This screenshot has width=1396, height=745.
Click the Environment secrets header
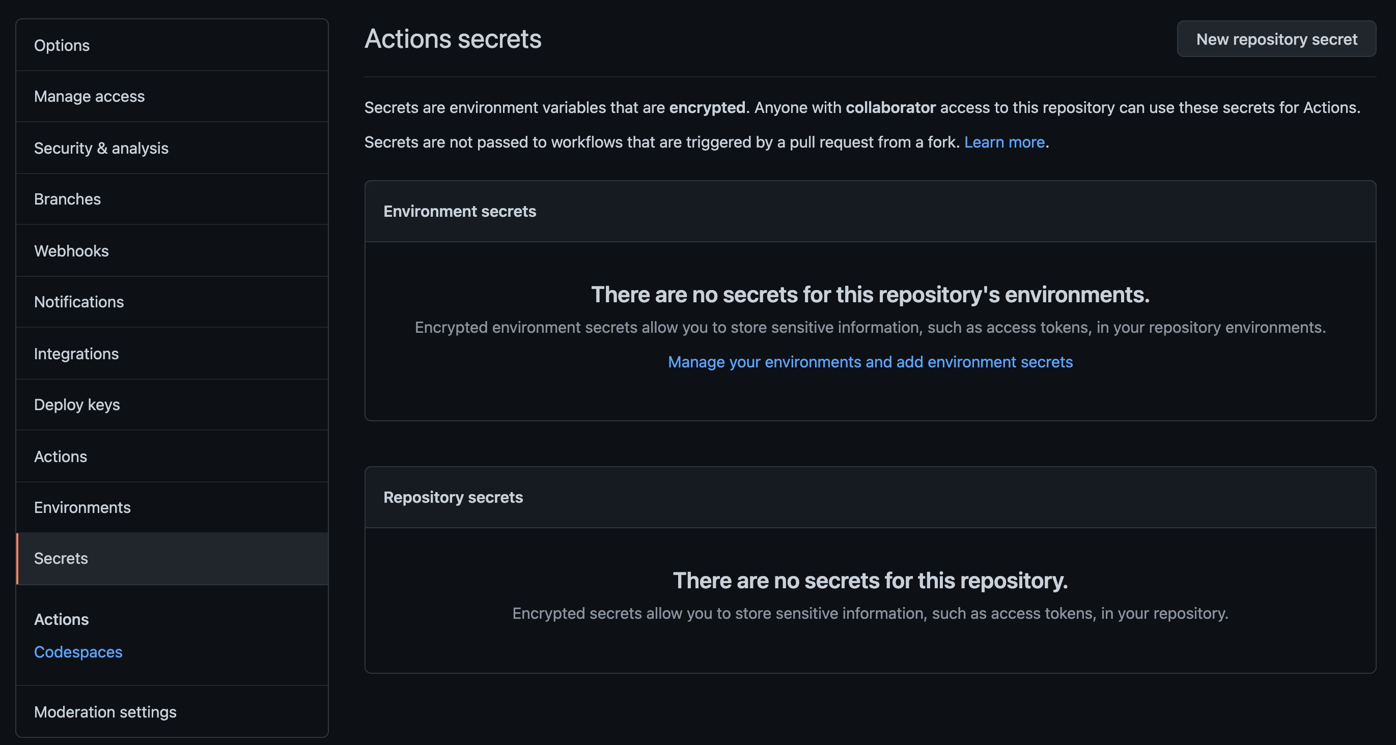click(x=460, y=211)
